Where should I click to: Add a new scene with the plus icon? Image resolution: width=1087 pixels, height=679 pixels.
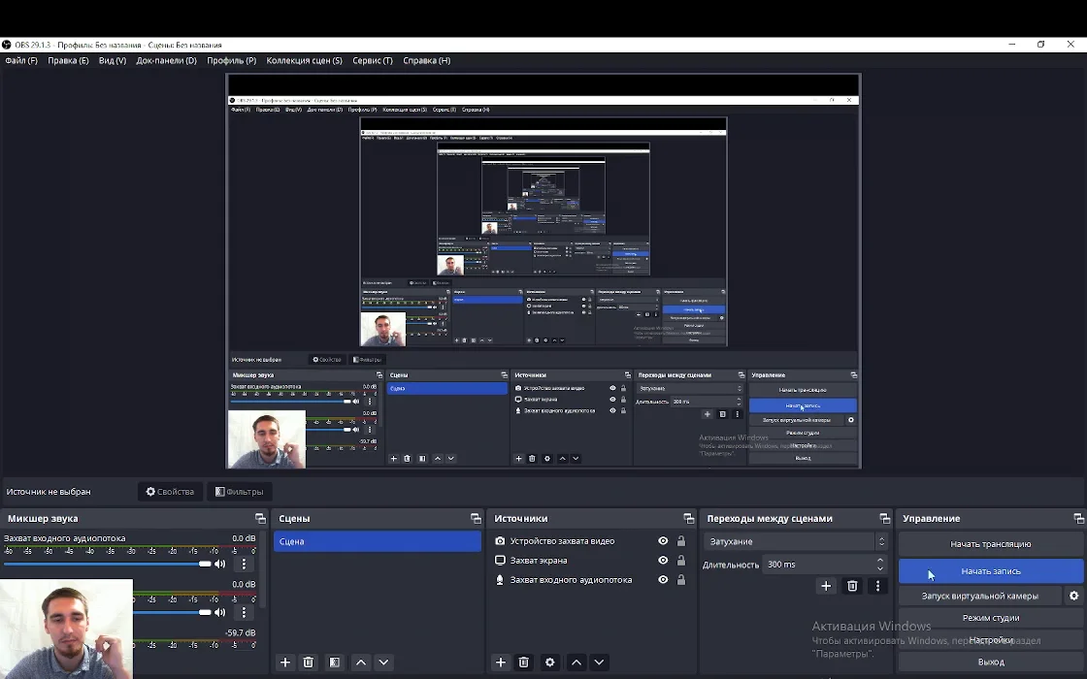[x=285, y=663]
